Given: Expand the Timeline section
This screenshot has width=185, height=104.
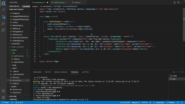Looking at the screenshot, I should click(x=18, y=99).
